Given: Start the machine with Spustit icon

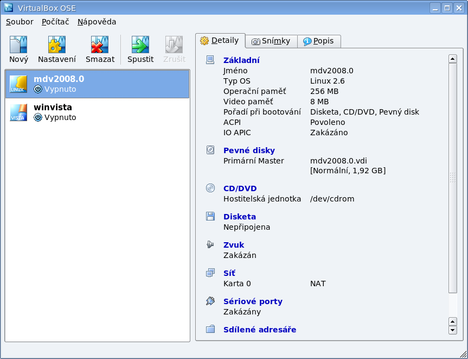Looking at the screenshot, I should [x=140, y=45].
